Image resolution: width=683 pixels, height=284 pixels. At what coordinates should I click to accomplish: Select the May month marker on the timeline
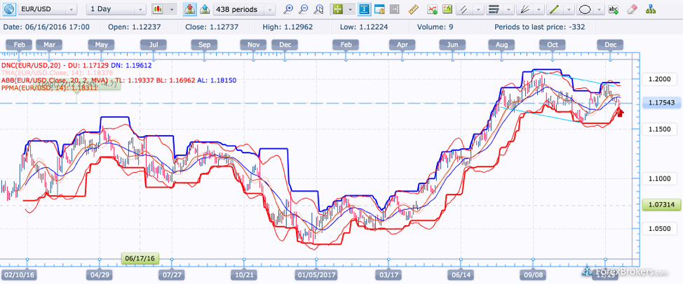coord(101,45)
